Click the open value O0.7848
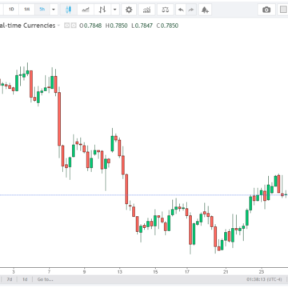The width and height of the screenshot is (288, 288). (x=90, y=26)
